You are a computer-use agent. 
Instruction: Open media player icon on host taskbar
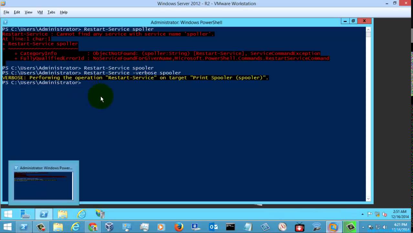(161, 227)
